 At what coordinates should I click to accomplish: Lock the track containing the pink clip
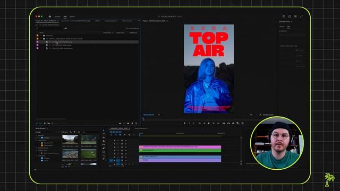(x=115, y=147)
